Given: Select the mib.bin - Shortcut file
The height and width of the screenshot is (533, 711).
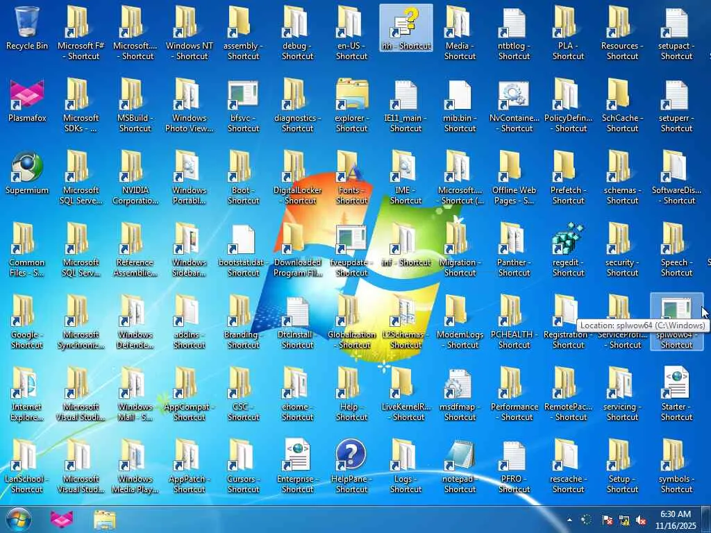Looking at the screenshot, I should (460, 105).
